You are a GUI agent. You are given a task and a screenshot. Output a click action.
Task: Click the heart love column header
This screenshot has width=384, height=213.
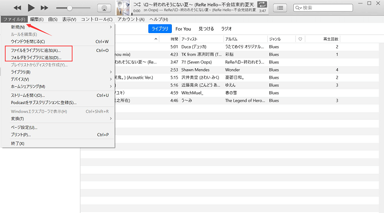click(x=300, y=39)
